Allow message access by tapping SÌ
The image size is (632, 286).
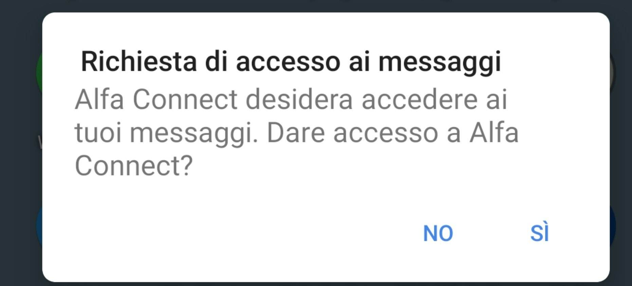[539, 232]
